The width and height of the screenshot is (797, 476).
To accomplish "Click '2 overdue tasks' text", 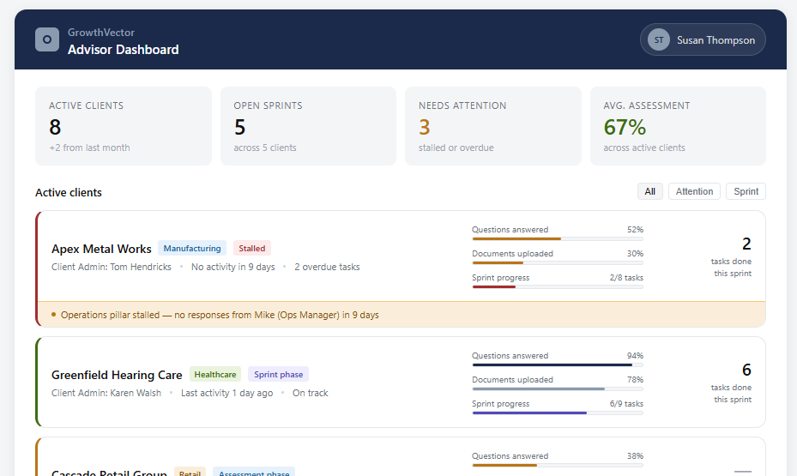I will [327, 267].
